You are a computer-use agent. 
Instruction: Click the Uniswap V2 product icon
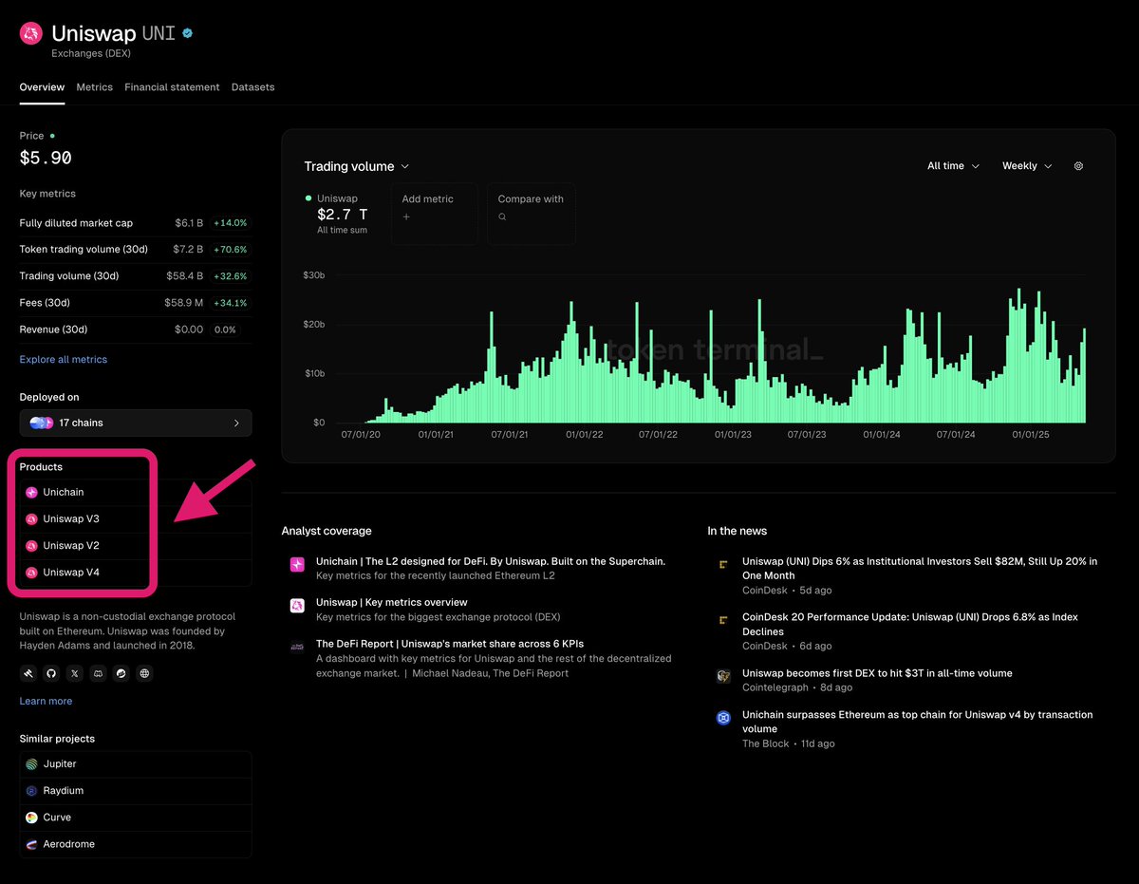(x=31, y=546)
